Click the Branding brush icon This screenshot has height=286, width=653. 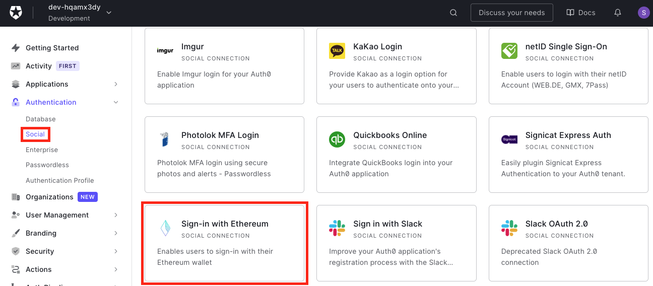click(x=16, y=233)
